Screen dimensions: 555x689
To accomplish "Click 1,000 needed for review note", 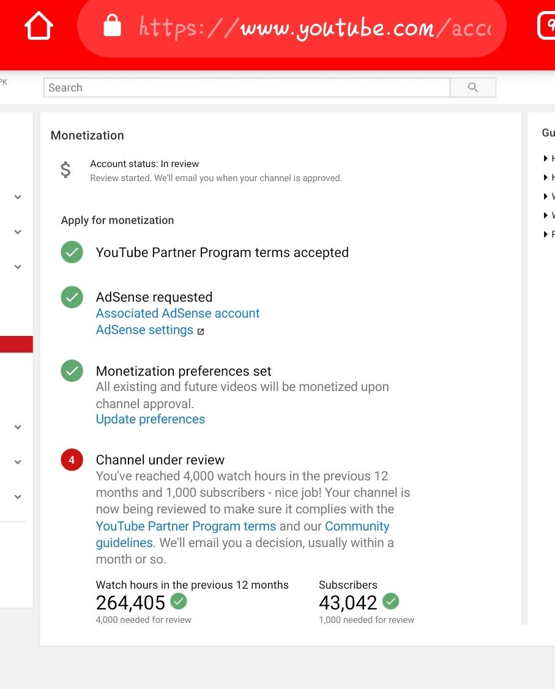I will pos(367,620).
